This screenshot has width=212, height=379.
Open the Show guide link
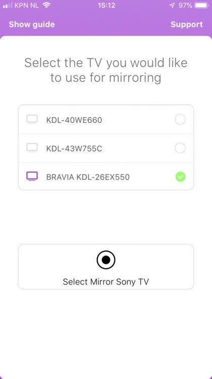[x=32, y=24]
